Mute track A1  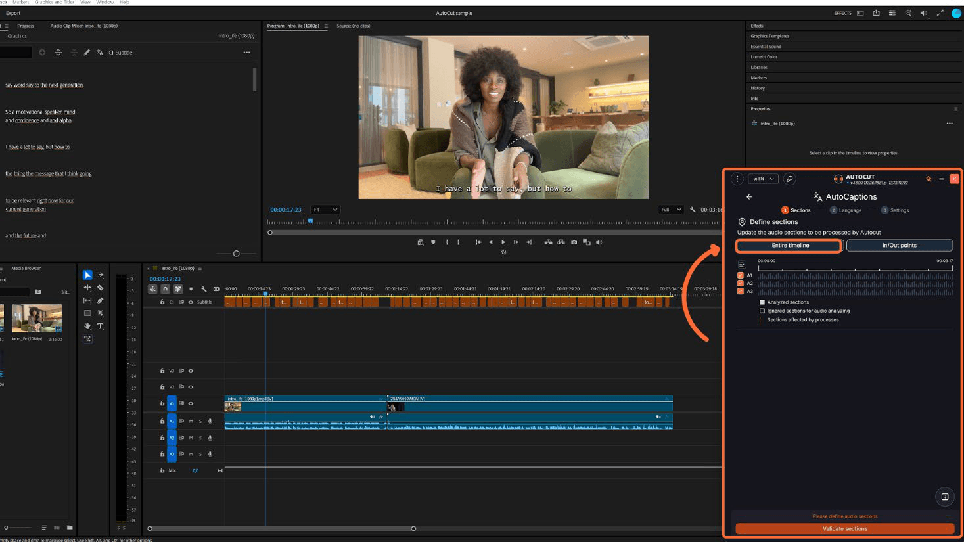pyautogui.click(x=191, y=421)
